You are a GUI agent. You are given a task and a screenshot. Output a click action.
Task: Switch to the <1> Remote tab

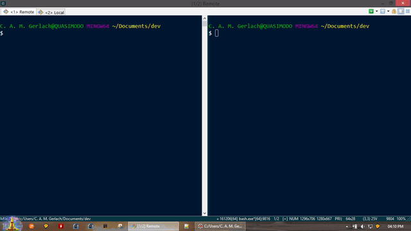tap(19, 12)
